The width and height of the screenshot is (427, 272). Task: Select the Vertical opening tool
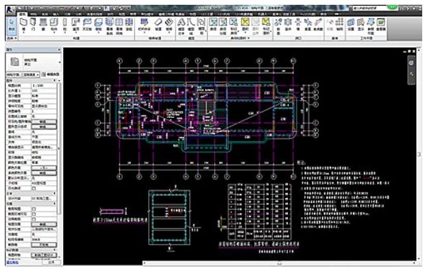tap(308, 25)
